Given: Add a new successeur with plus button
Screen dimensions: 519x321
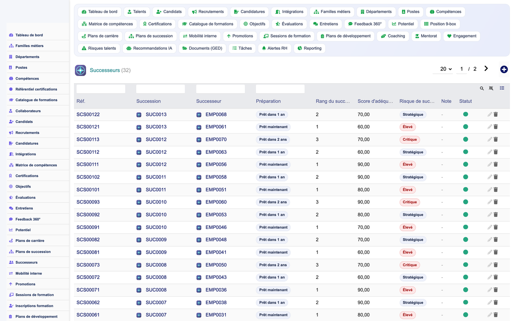Looking at the screenshot, I should (504, 69).
